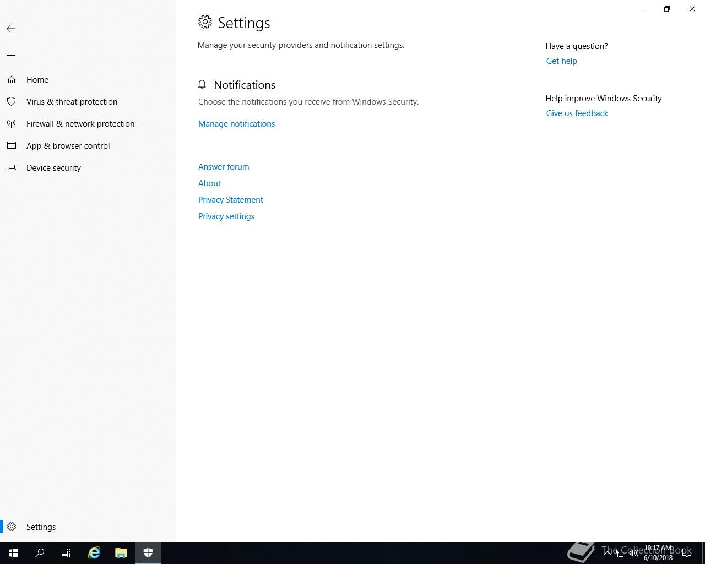This screenshot has height=564, width=705.
Task: Open Device security page
Action: click(53, 168)
